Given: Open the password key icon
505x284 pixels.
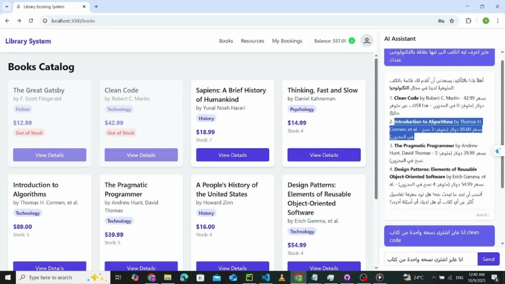Looking at the screenshot, I should 441,21.
